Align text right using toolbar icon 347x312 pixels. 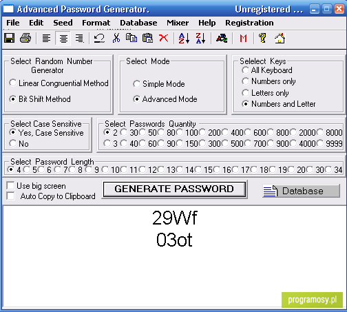[x=79, y=38]
